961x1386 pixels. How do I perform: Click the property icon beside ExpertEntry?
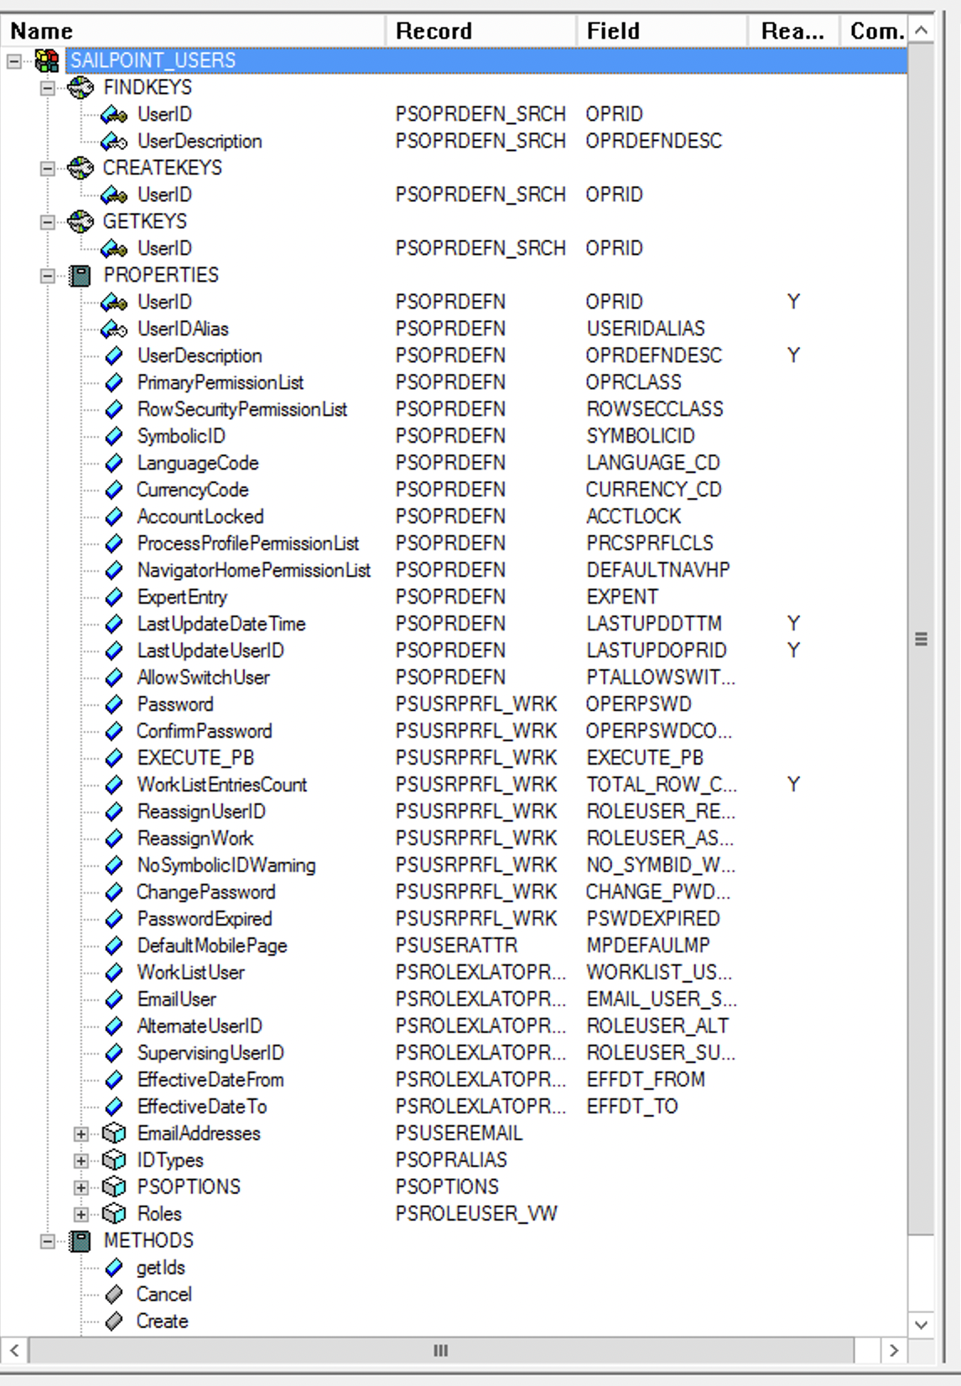coord(114,597)
